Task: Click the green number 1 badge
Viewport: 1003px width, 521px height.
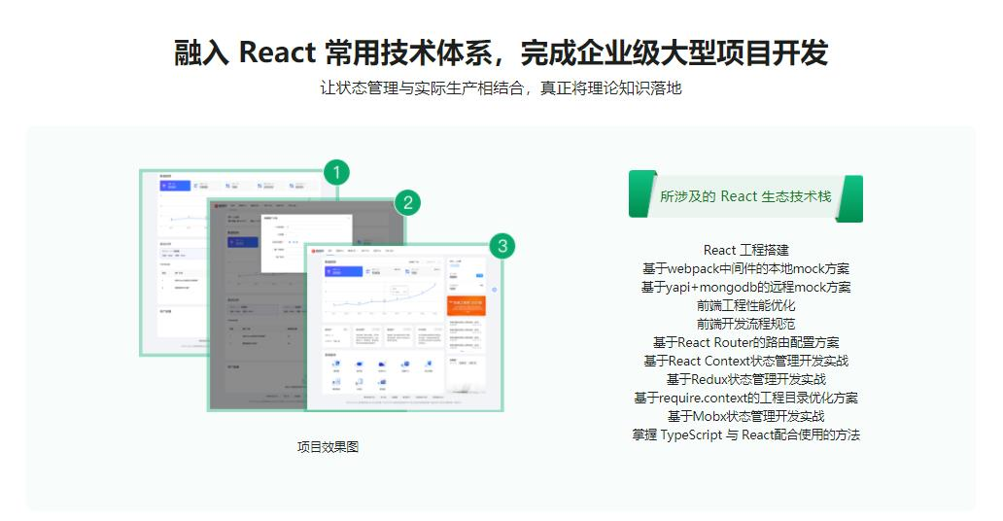Action: pyautogui.click(x=335, y=173)
